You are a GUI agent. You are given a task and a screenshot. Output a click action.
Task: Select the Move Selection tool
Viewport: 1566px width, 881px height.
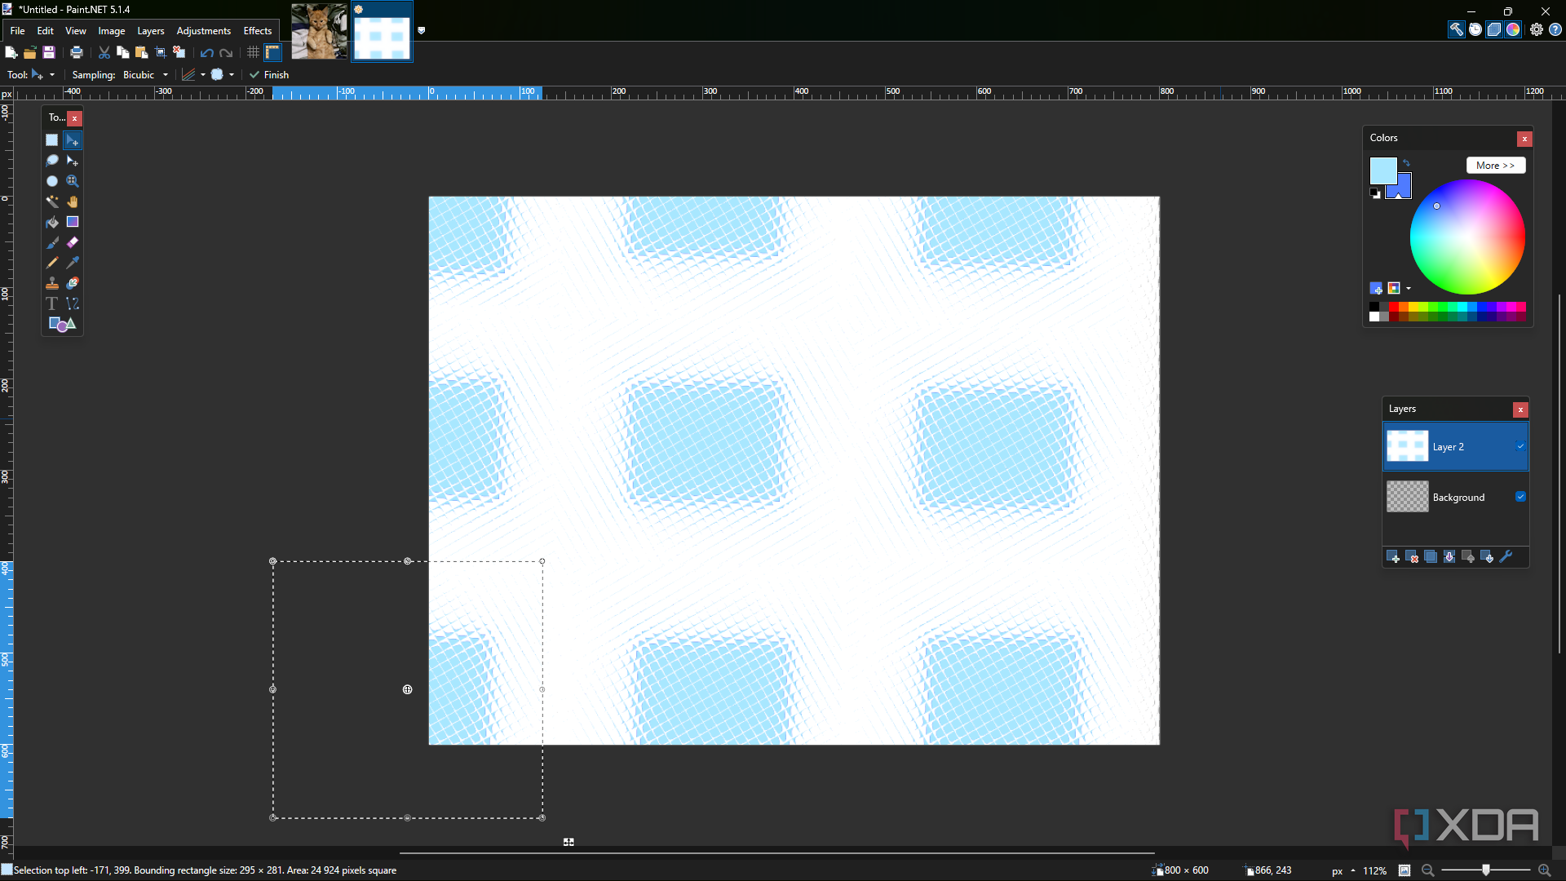click(73, 161)
